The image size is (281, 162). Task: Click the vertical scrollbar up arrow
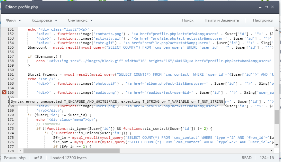pyautogui.click(x=276, y=30)
